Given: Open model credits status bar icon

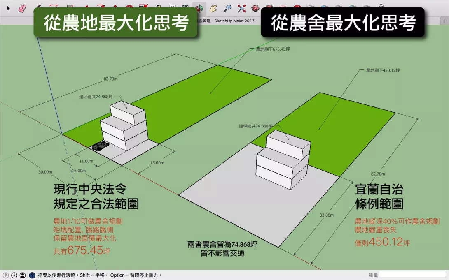Looking at the screenshot, I should pos(14,275).
